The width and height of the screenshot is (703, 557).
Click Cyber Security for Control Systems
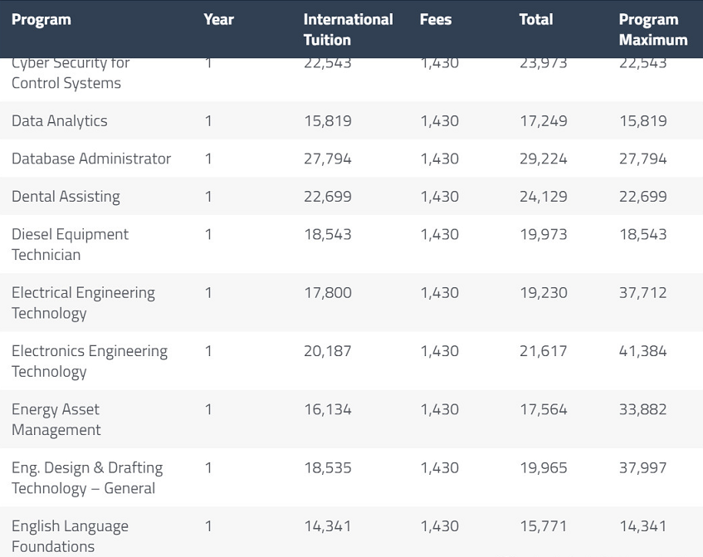point(70,75)
